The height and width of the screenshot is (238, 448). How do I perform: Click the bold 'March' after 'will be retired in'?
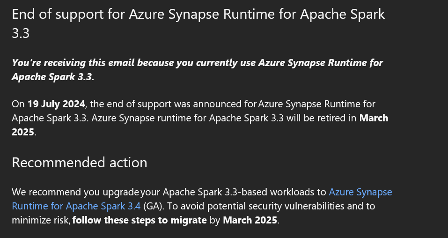374,118
